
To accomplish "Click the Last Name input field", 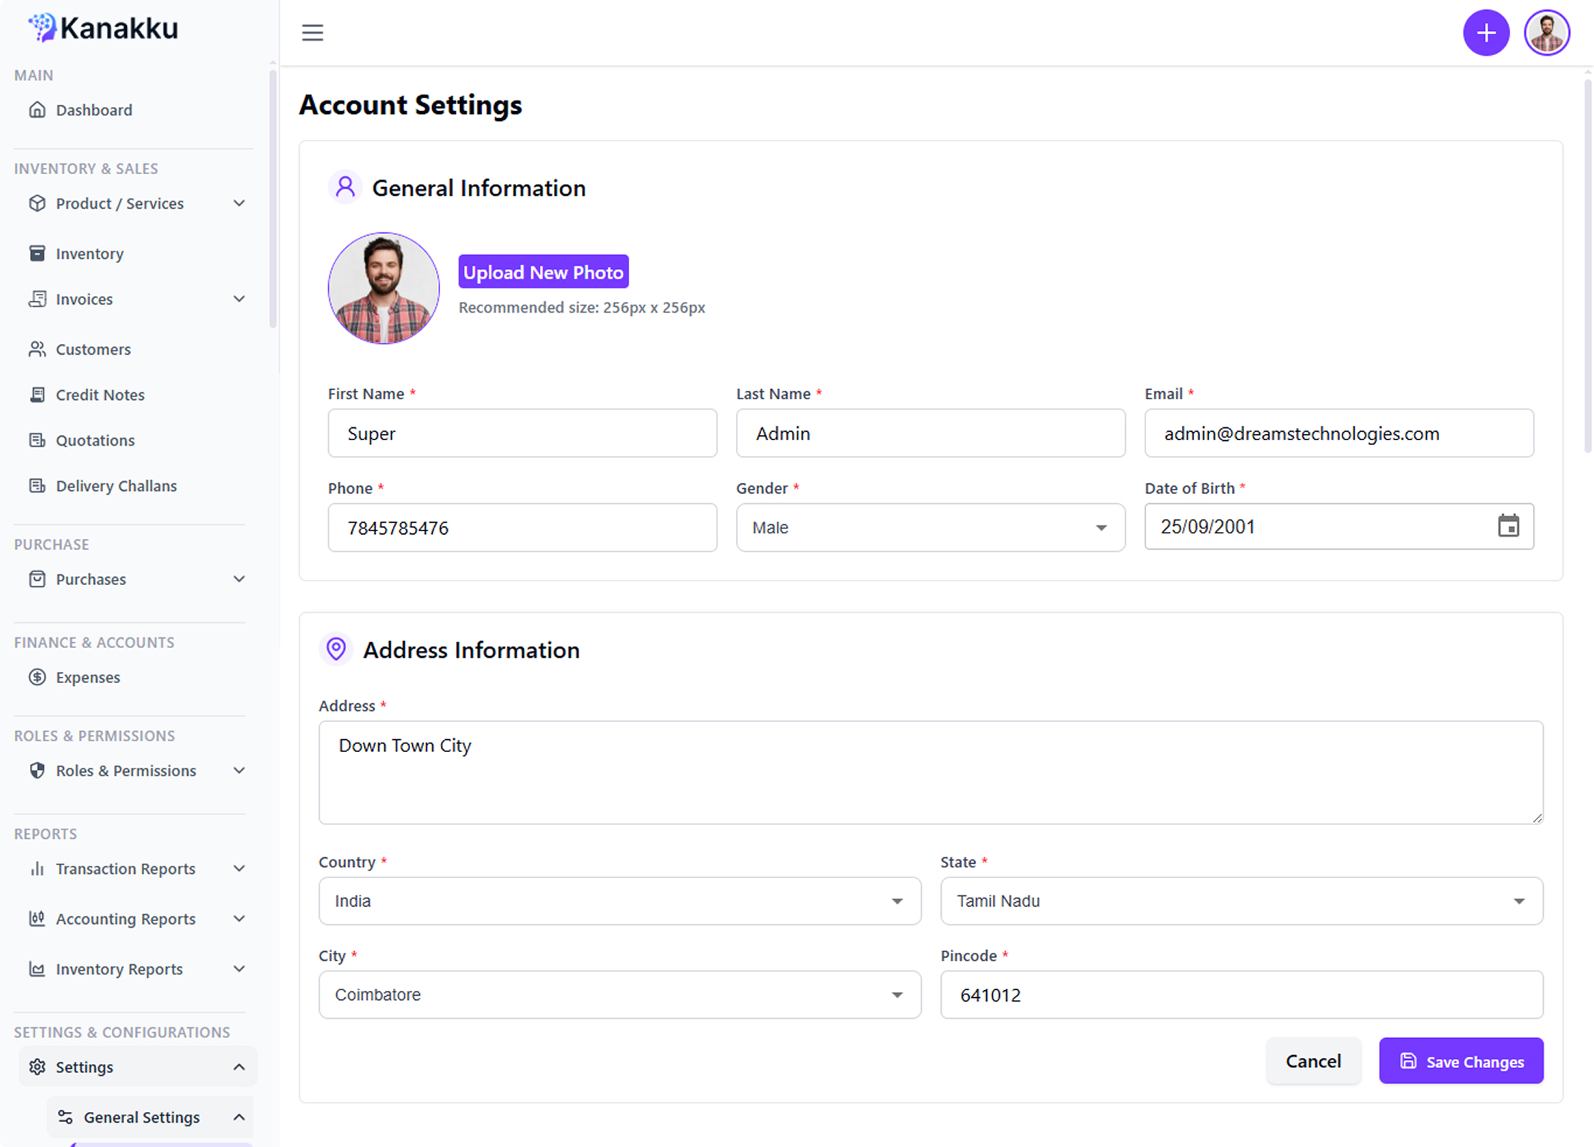I will coord(930,433).
